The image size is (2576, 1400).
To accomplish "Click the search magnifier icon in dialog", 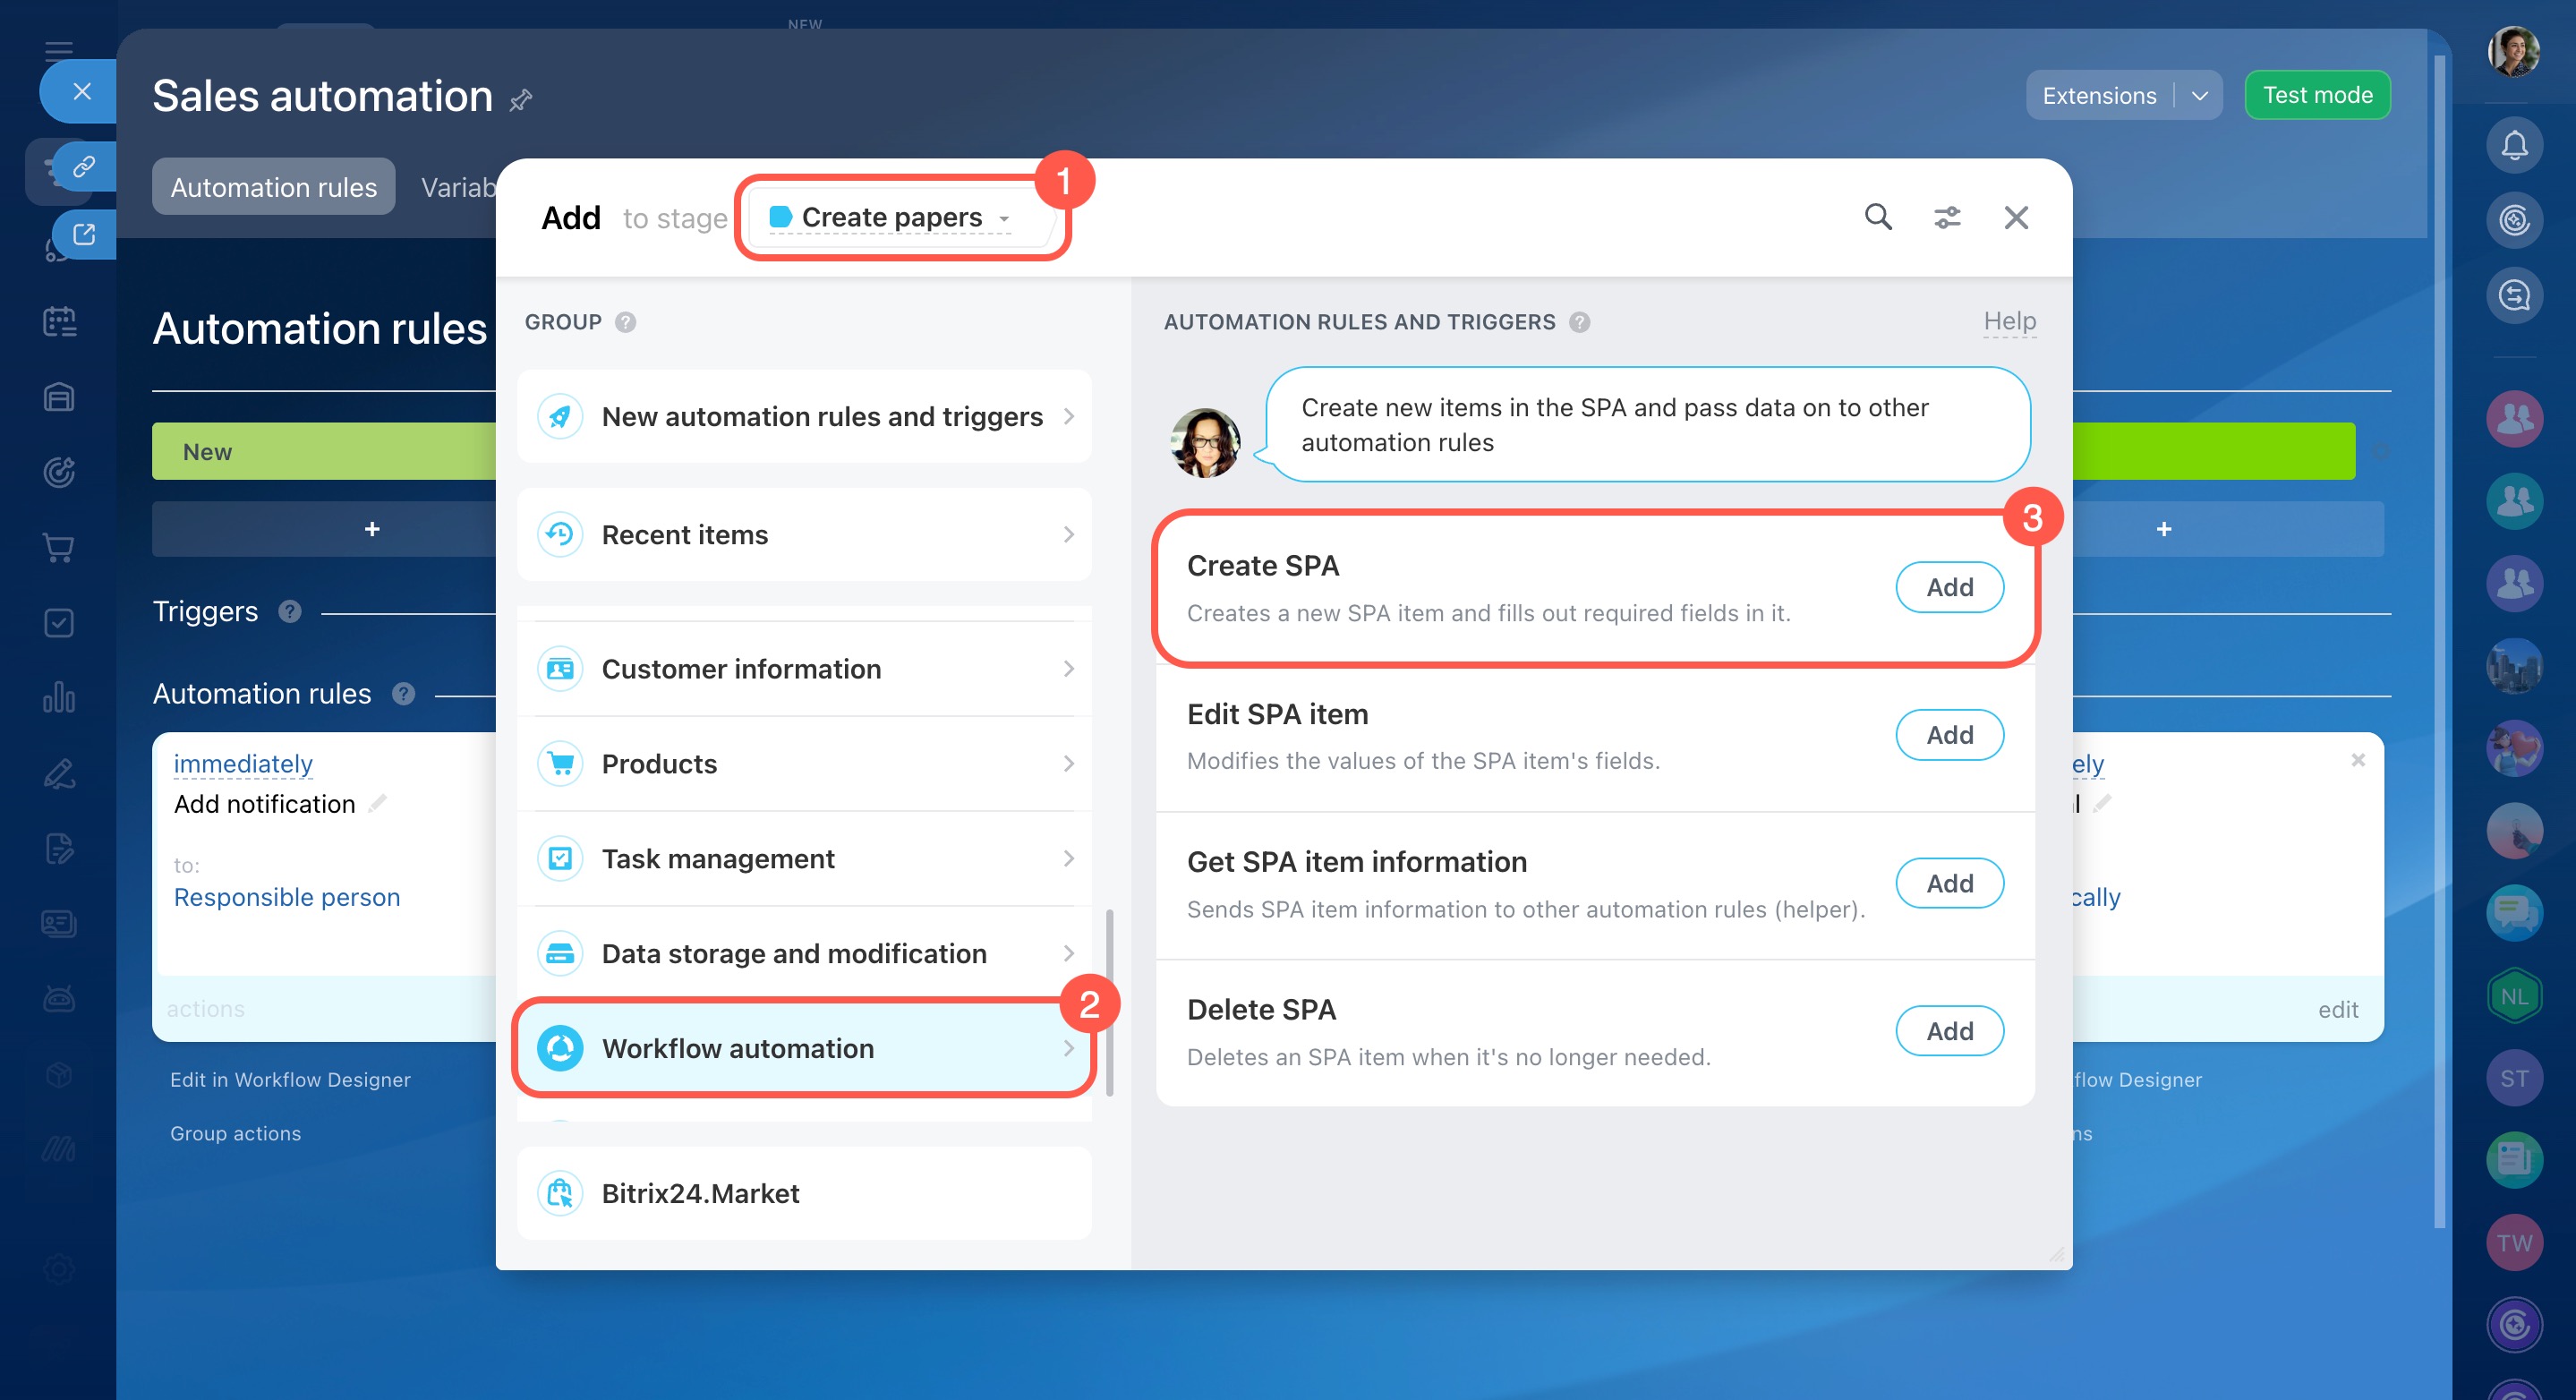I will [1877, 217].
